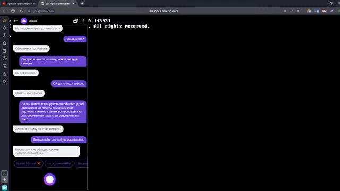Click the back arrow in Alisa chat header
Viewport: 340px width, 191px height.
coord(15,21)
